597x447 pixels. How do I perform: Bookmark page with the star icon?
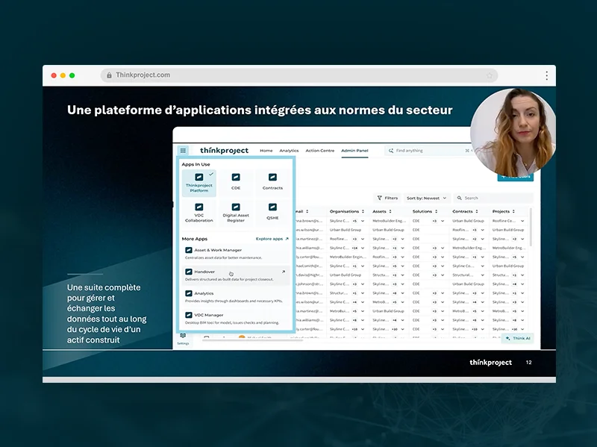point(490,75)
